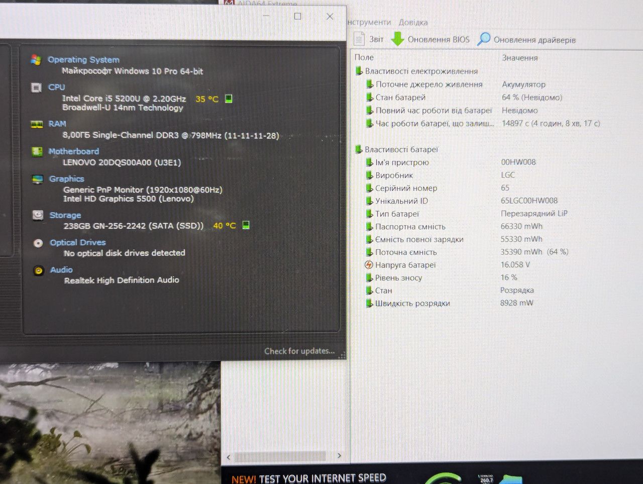643x484 pixels.
Task: Open the CPU section link
Action: click(56, 87)
